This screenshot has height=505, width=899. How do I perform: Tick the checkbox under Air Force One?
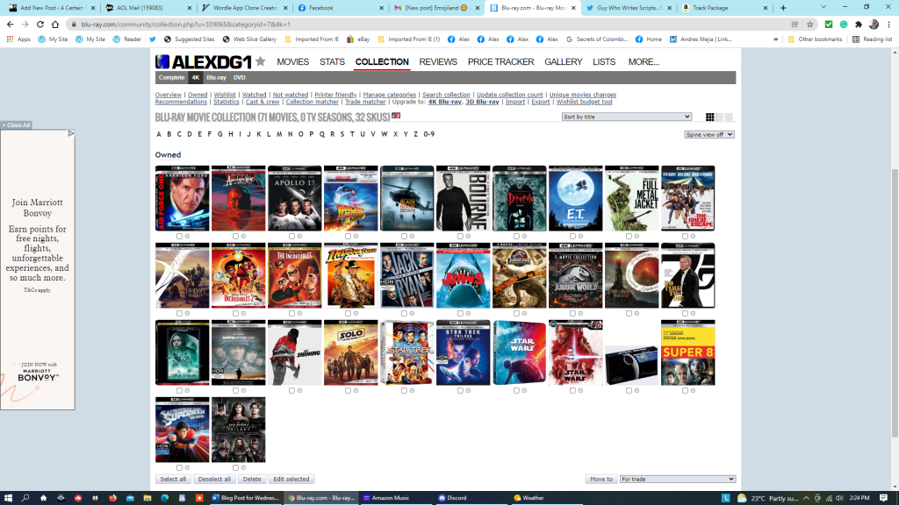(179, 237)
